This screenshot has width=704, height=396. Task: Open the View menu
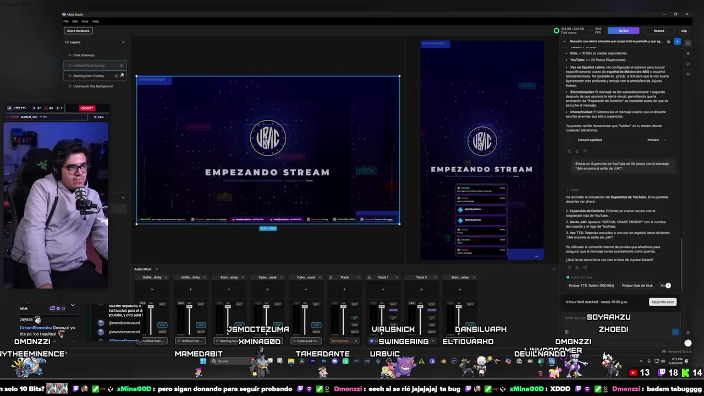(85, 21)
